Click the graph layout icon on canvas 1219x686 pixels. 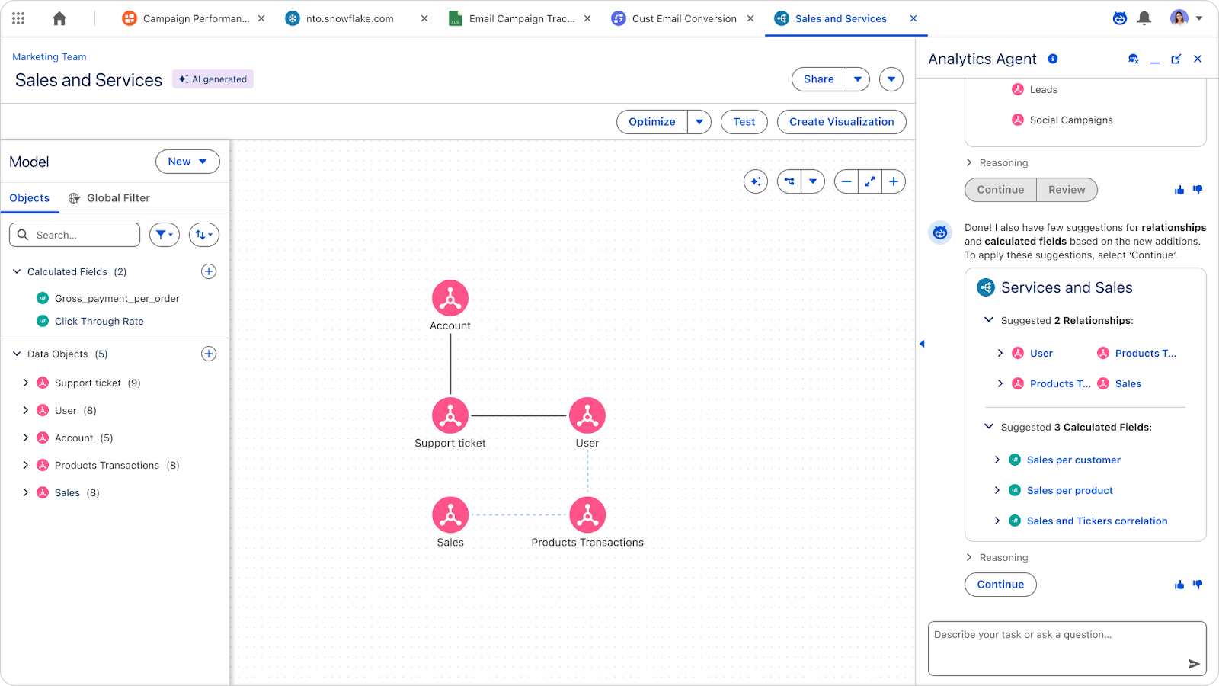click(789, 181)
